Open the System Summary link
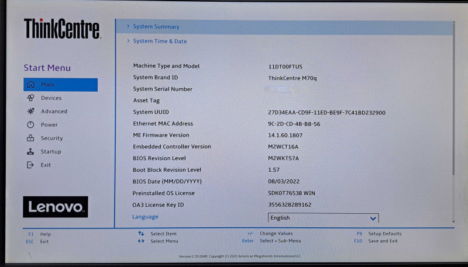 coord(156,26)
